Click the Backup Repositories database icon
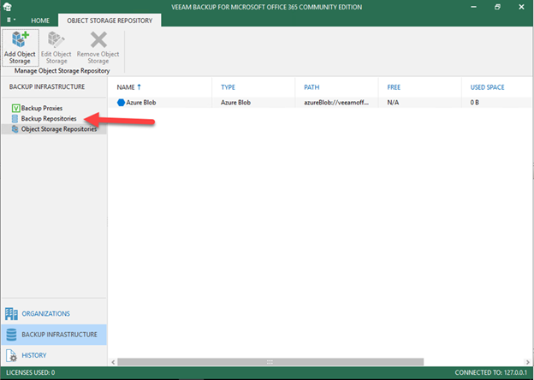 [15, 118]
